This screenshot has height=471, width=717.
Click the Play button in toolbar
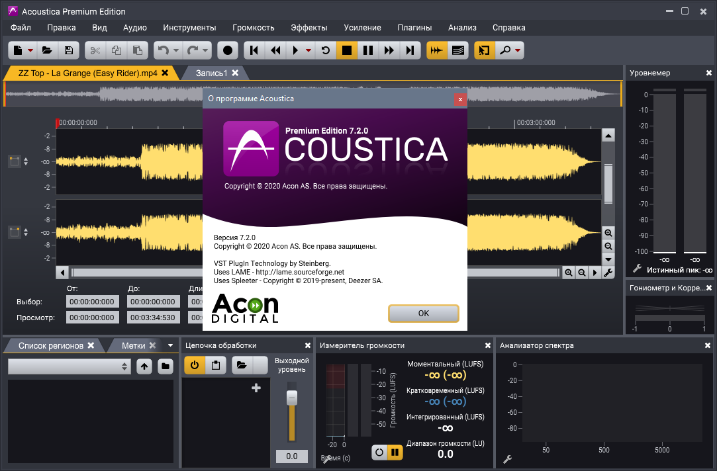(295, 50)
